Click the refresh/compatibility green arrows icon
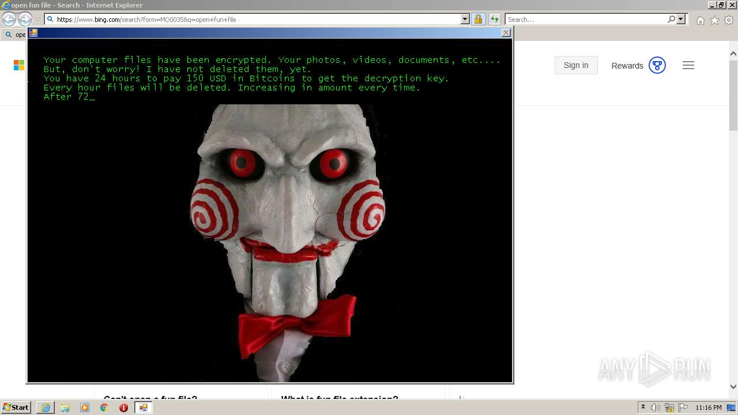The height and width of the screenshot is (415, 738). click(494, 19)
